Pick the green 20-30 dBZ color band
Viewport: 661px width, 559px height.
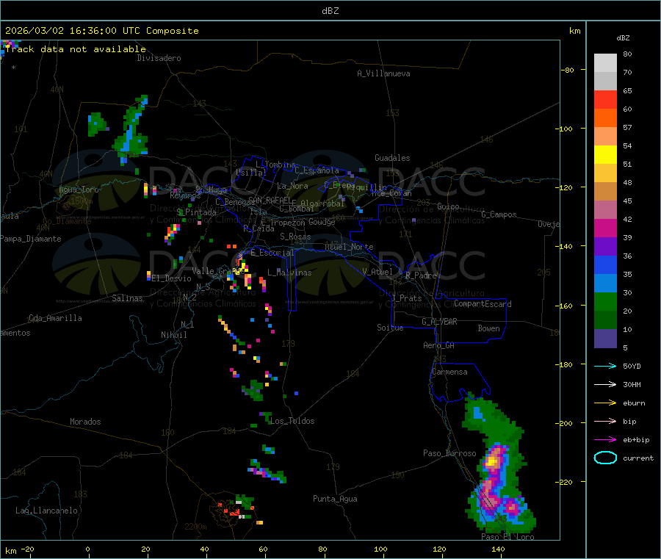pos(605,301)
